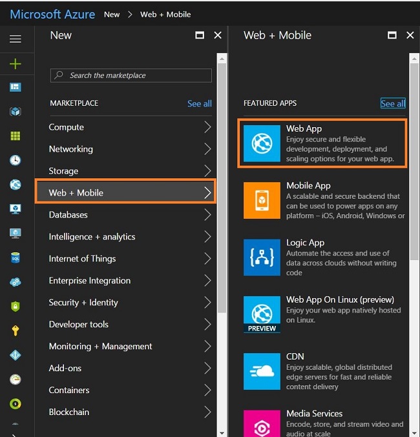Image resolution: width=420 pixels, height=437 pixels.
Task: Click See all link for Featured Apps
Action: [393, 103]
